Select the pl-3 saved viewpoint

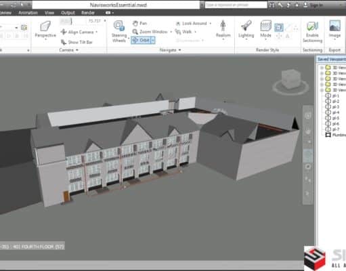click(332, 107)
